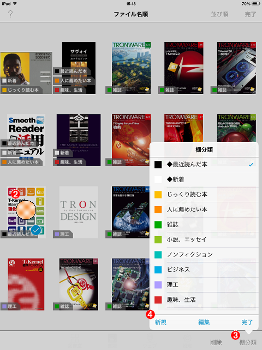This screenshot has width=262, height=350.
Task: Select THE SAVOY COOKBOOK cover
Action: pos(79,140)
